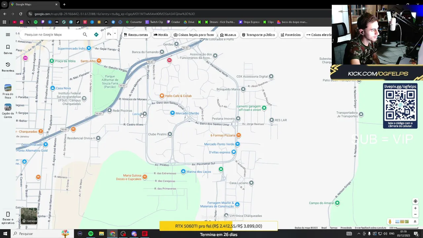Viewport: 423px width, 238px height.
Task: Click Mercado Ponto Verde pin
Action: [x=237, y=144]
